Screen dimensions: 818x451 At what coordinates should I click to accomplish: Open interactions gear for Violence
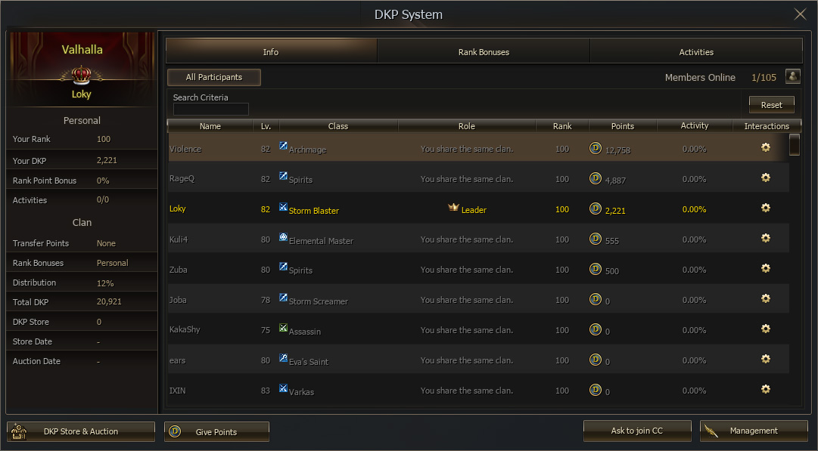[x=766, y=148]
